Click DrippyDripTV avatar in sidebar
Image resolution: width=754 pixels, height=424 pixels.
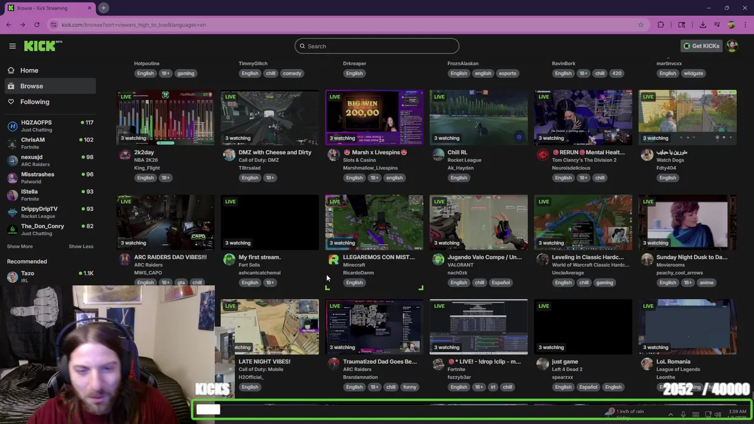tap(12, 213)
